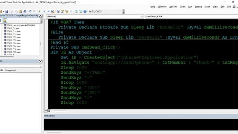The image size is (238, 134).
Task: Open the Tools menu
Action: click(183, 7)
